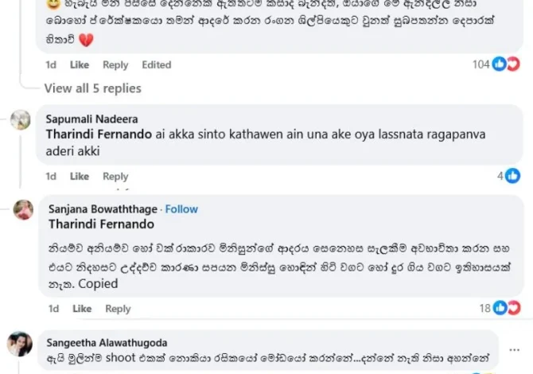The image size is (533, 374).
Task: Like the first comment with 104 reactions
Action: pos(79,64)
